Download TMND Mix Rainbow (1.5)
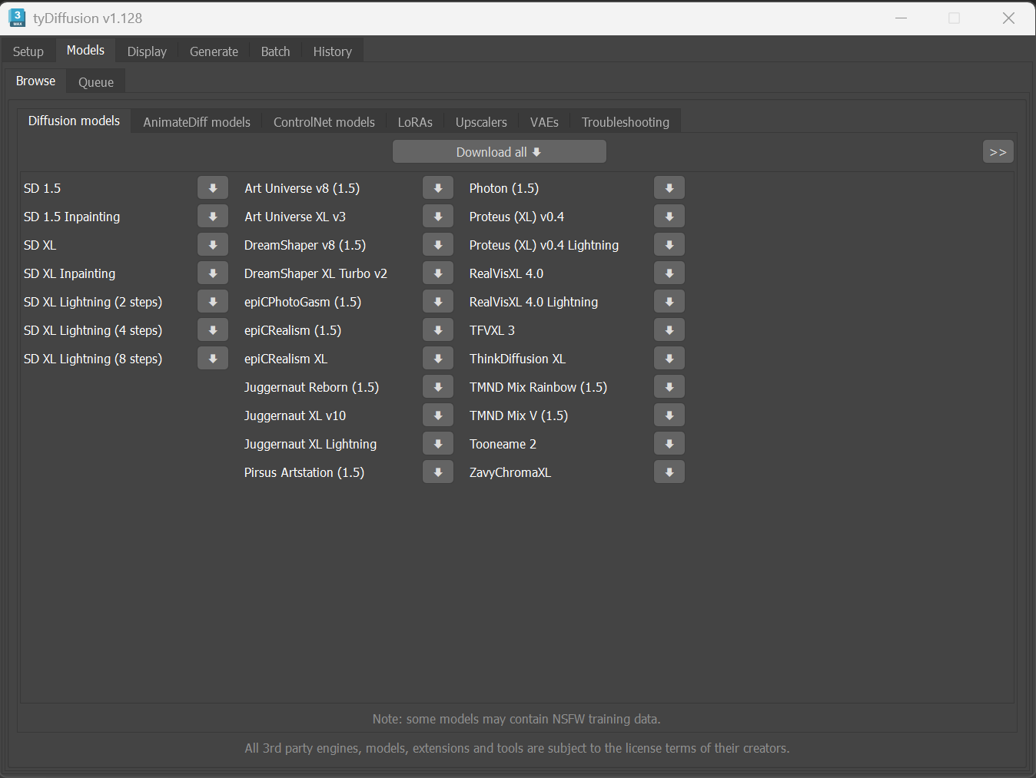The height and width of the screenshot is (778, 1036). [669, 387]
